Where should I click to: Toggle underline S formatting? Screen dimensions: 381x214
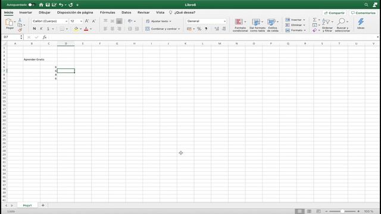[x=48, y=29]
